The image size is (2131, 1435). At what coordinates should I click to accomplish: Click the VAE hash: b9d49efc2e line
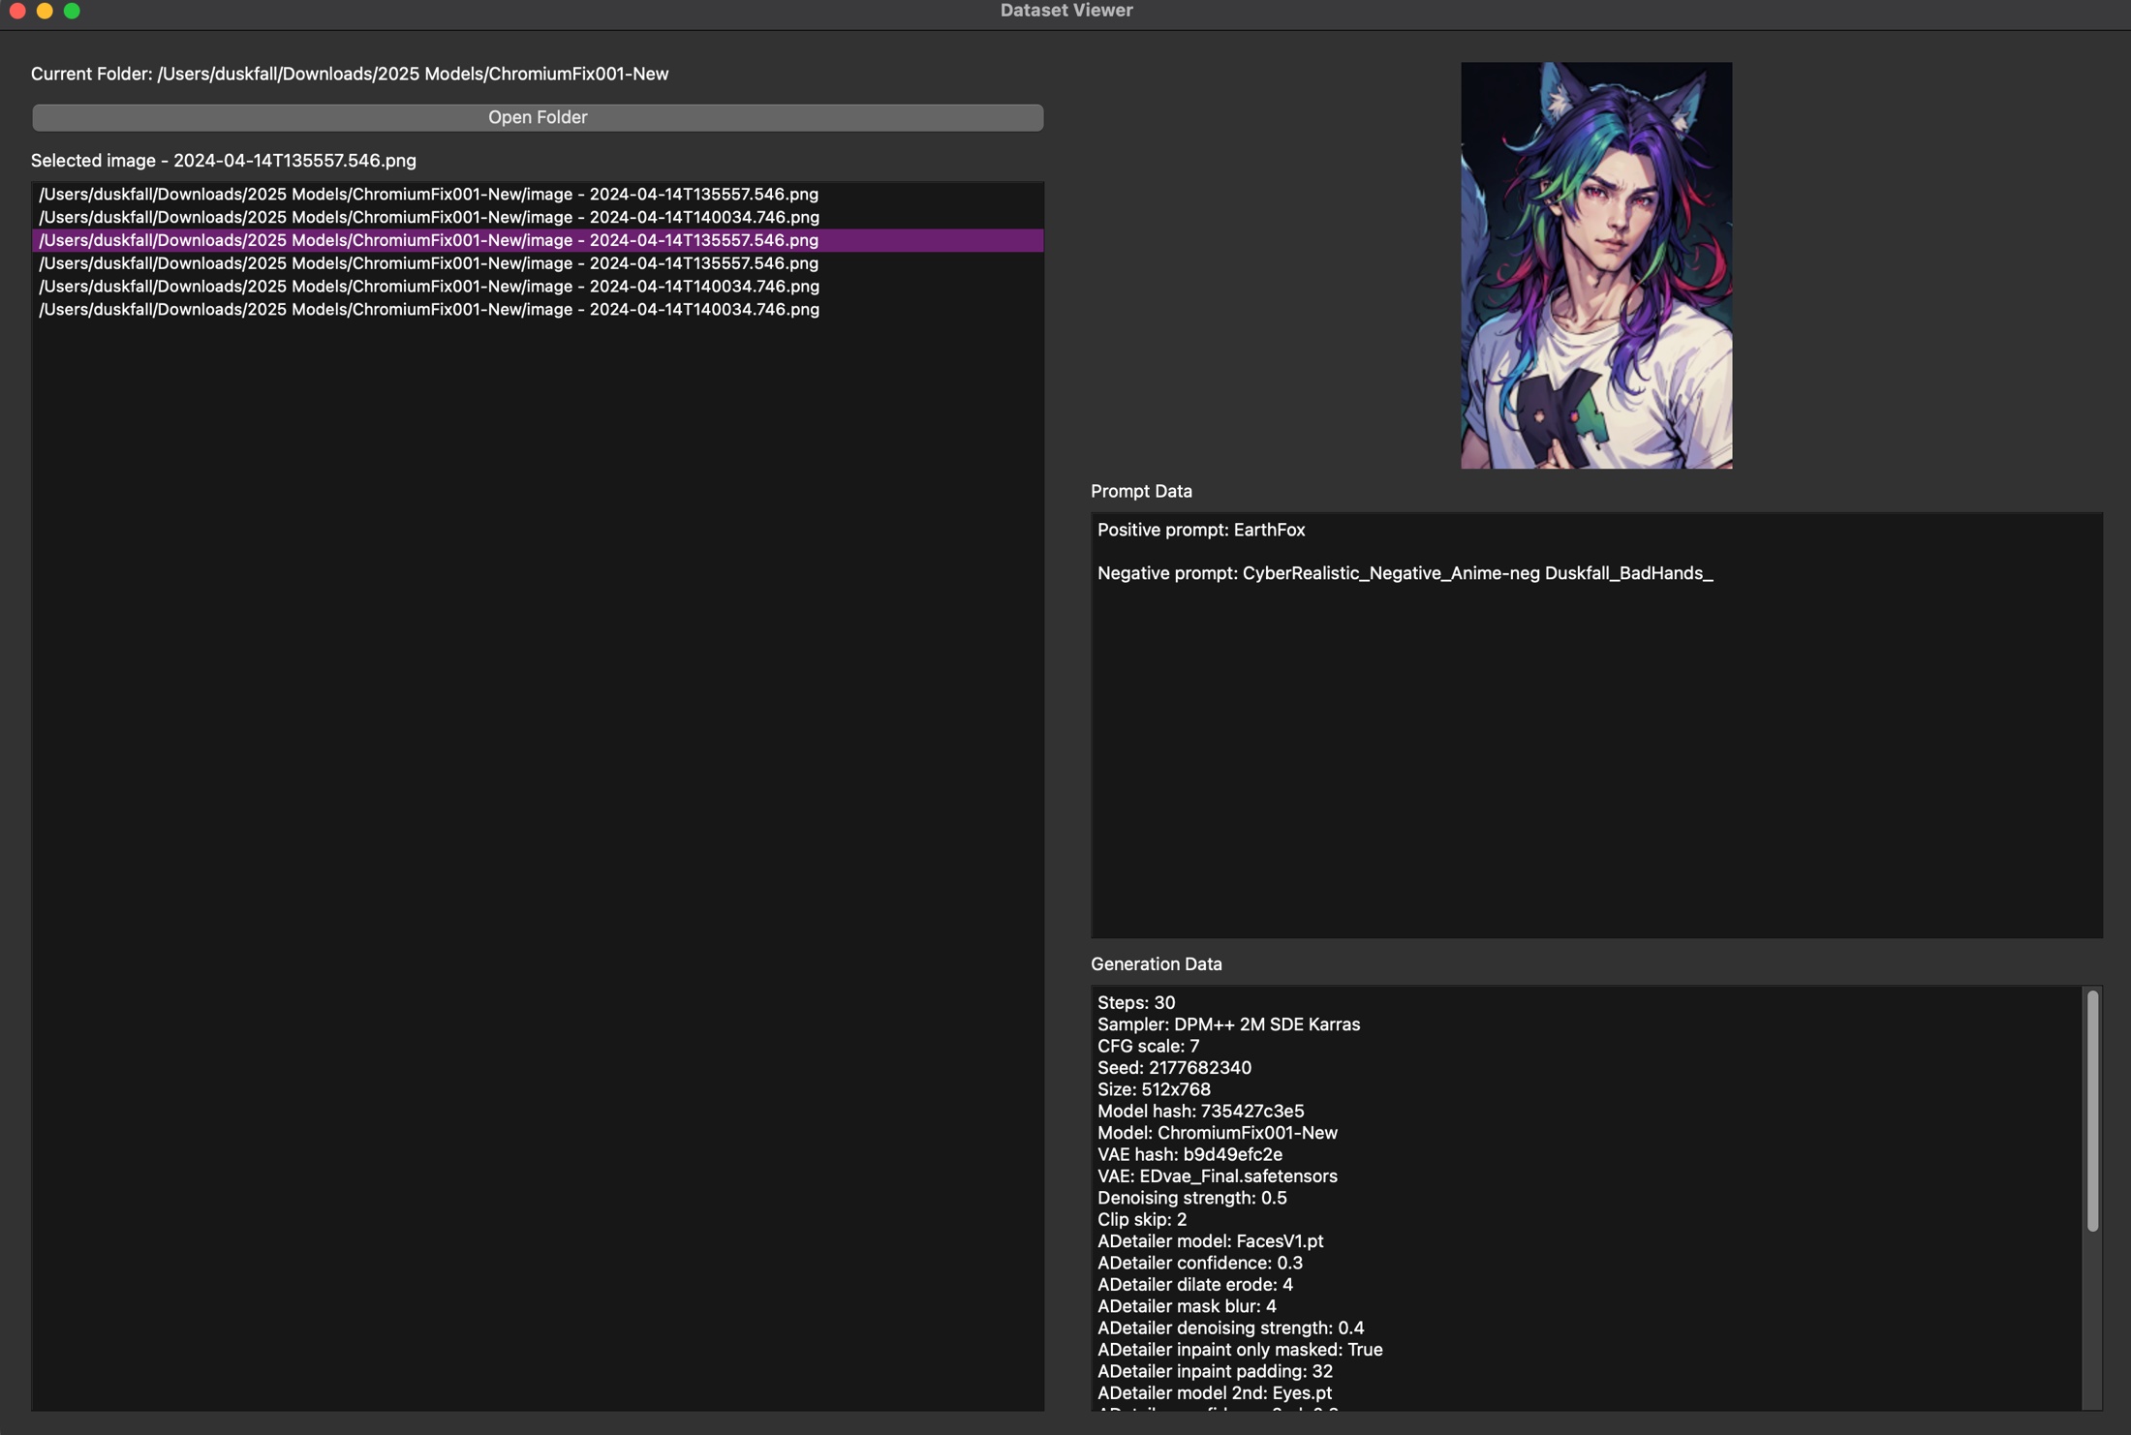click(1189, 1154)
